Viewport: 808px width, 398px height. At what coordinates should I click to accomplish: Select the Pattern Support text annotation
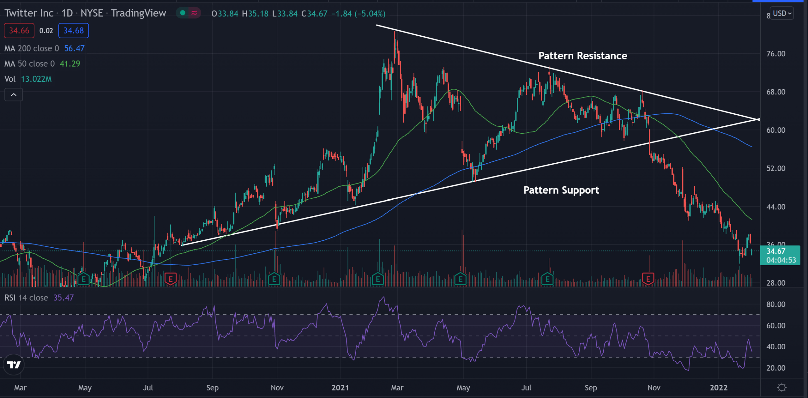[561, 190]
